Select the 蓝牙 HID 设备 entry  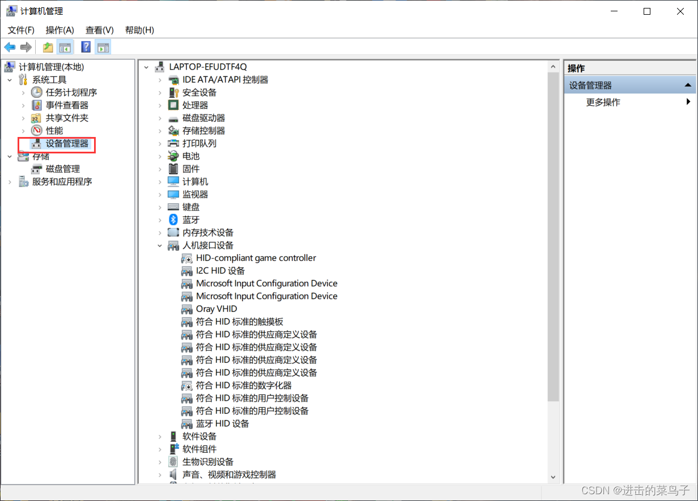pos(223,423)
